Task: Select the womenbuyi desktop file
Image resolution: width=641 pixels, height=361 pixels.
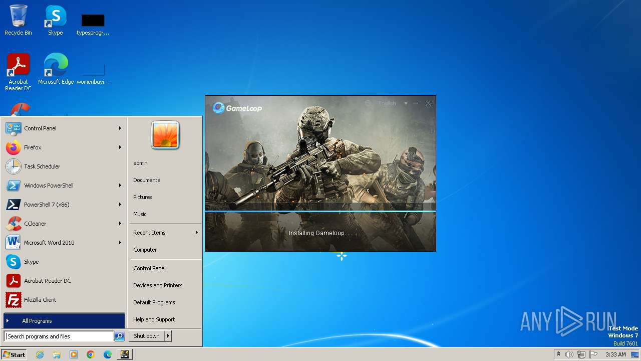Action: [93, 73]
